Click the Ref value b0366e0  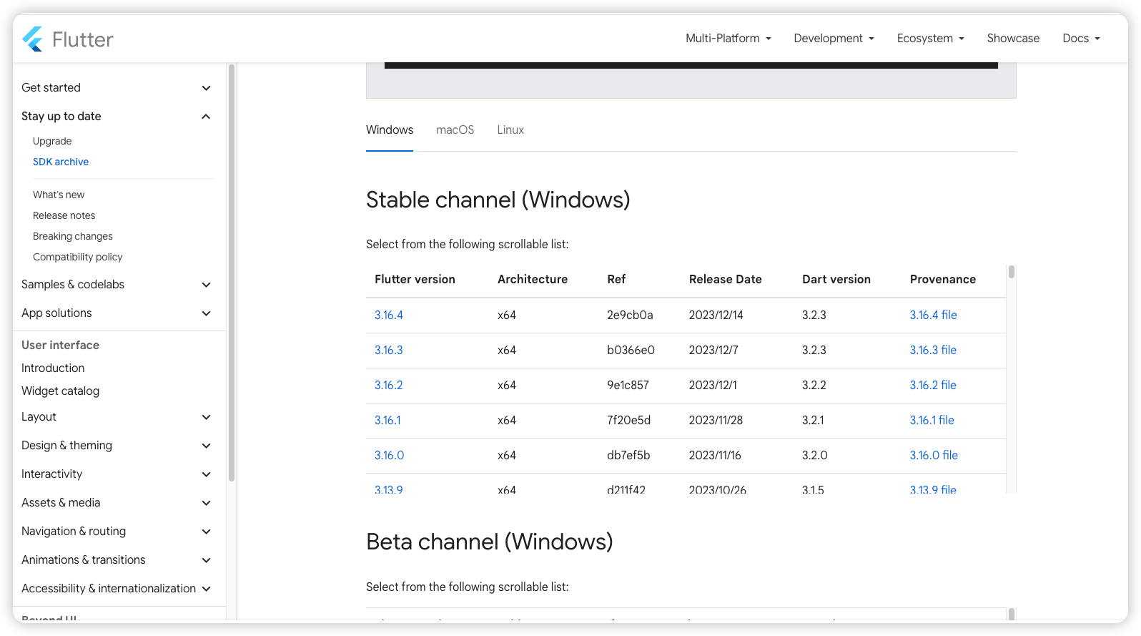click(x=631, y=350)
